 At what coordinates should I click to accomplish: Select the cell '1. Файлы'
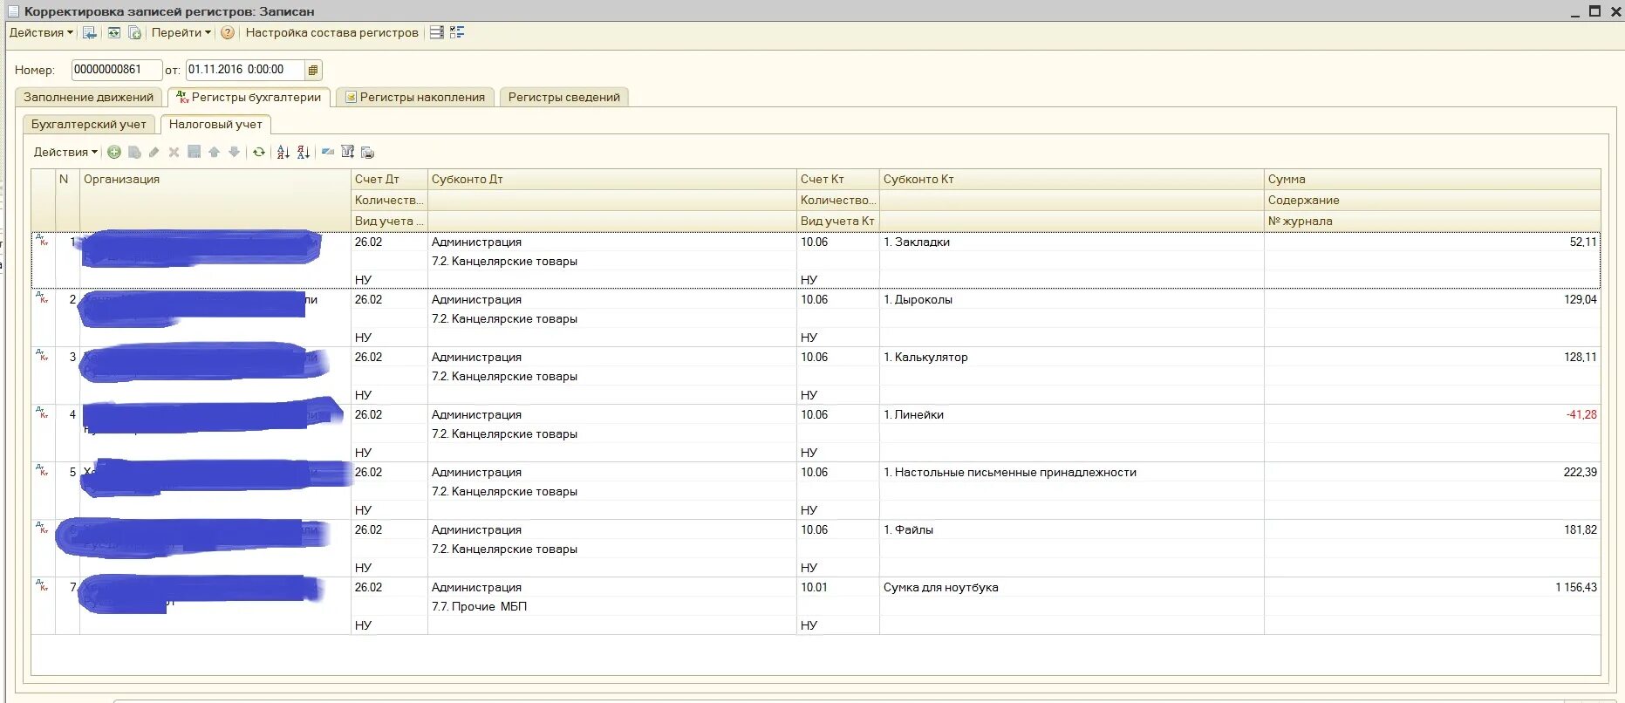point(1071,529)
